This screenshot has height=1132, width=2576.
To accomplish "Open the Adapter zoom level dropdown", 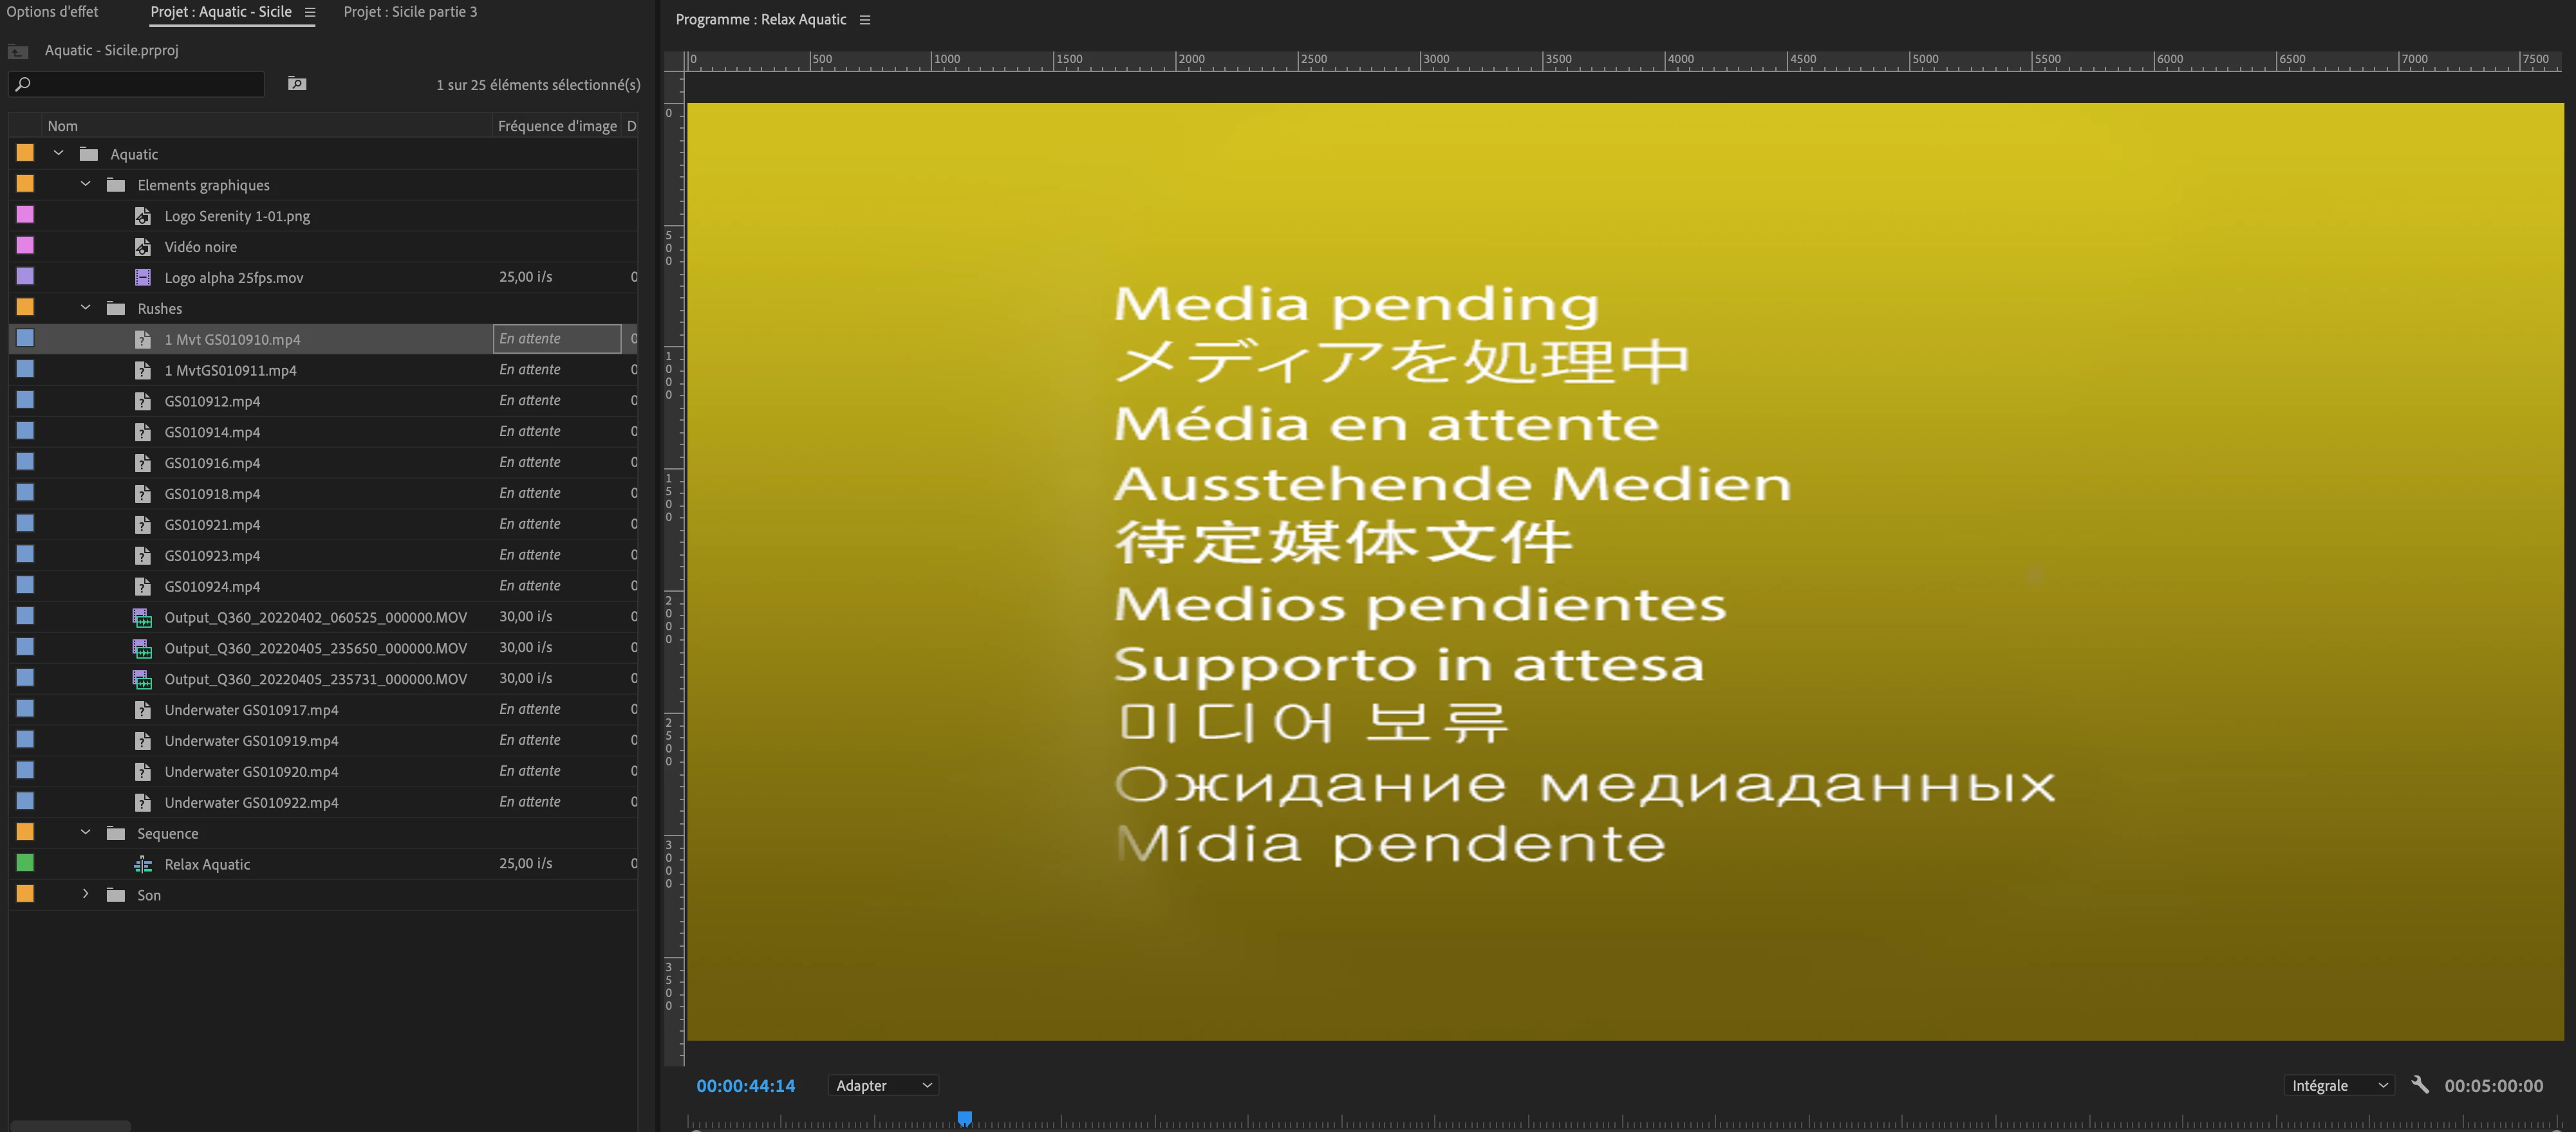I will point(884,1085).
